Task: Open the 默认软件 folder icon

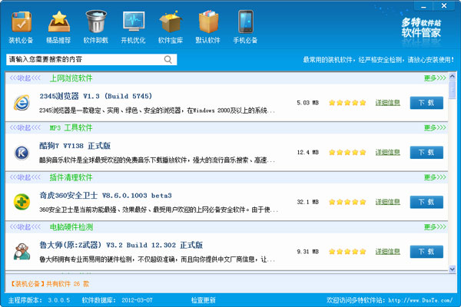Action: [208, 21]
